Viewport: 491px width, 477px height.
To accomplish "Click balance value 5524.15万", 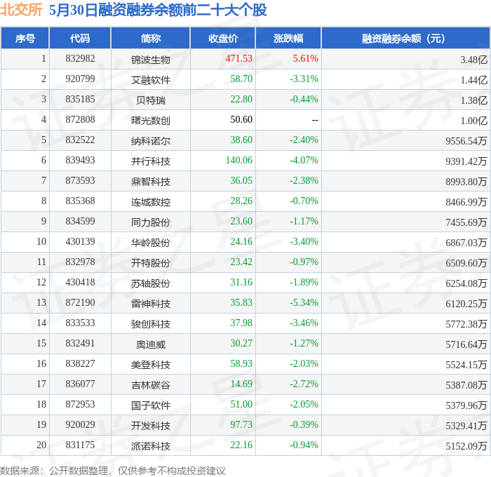I will (x=466, y=365).
